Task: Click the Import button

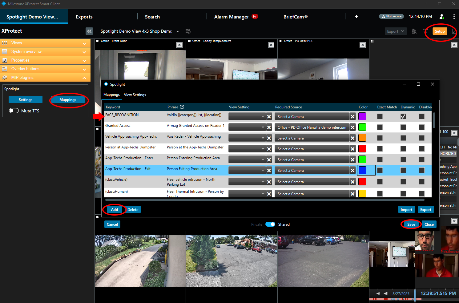Action: pos(406,210)
